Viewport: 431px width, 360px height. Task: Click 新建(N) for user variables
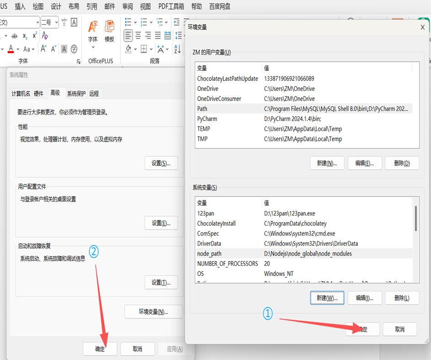pos(327,163)
